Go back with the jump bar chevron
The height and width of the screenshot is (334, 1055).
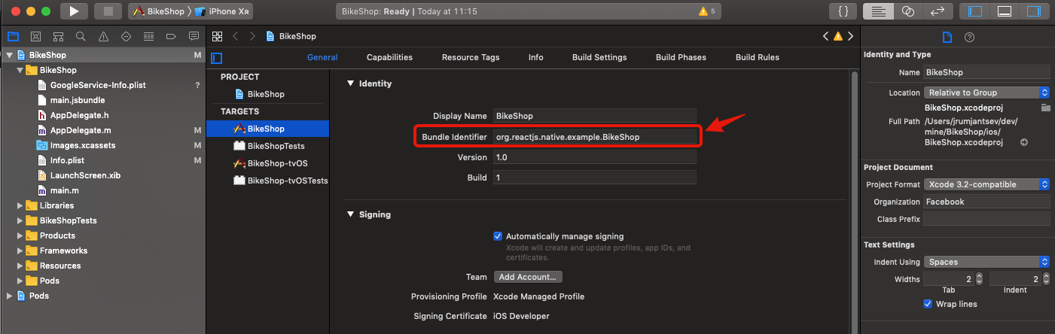coord(236,36)
